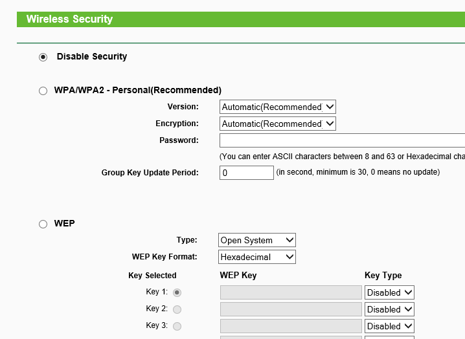This screenshot has height=339, width=465.
Task: Select the WEP security radio button
Action: (x=43, y=224)
